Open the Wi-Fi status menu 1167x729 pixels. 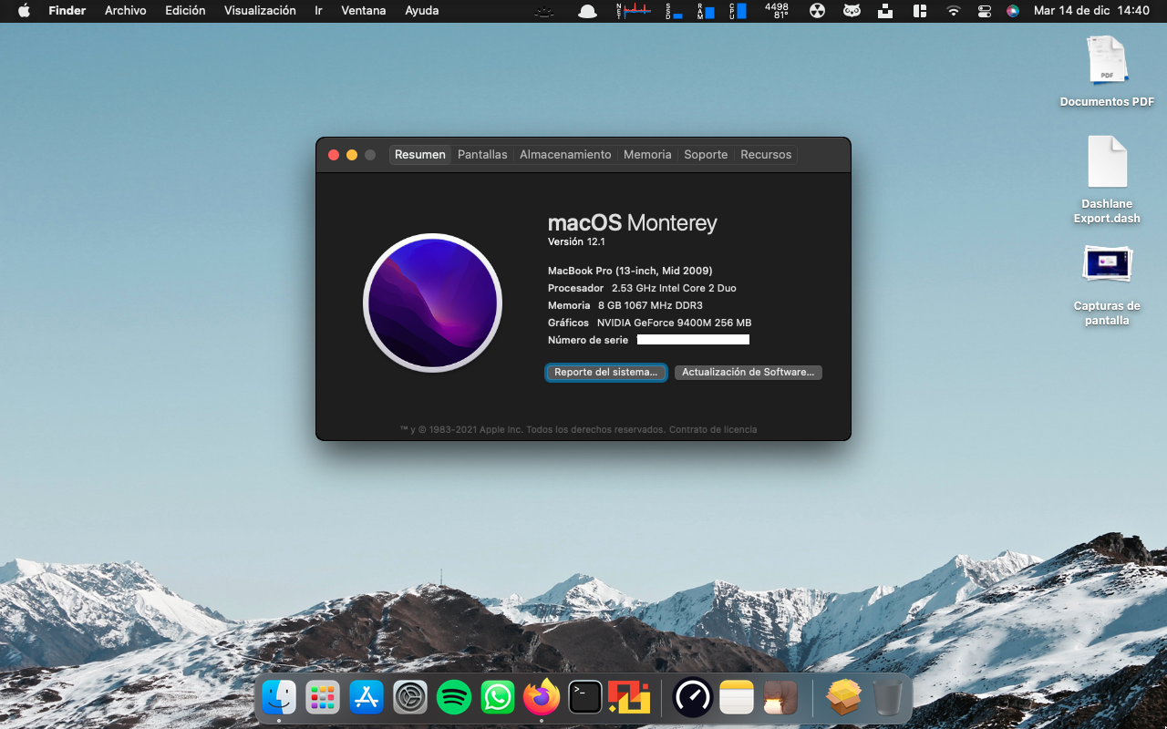coord(954,11)
